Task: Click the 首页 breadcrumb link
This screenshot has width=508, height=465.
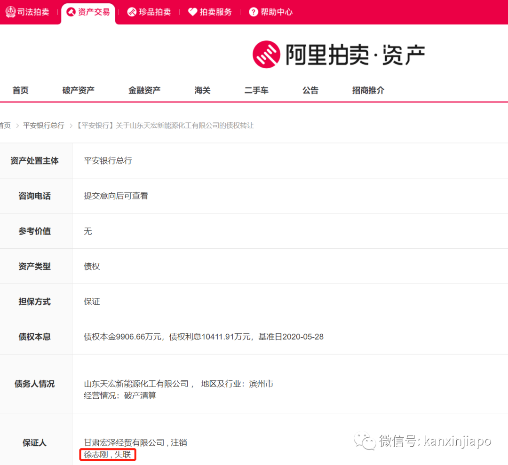Action: [5, 126]
